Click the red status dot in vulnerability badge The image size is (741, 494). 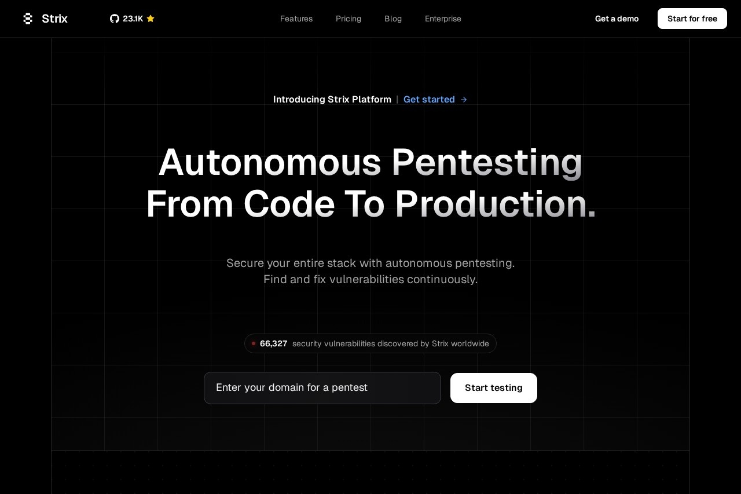254,343
